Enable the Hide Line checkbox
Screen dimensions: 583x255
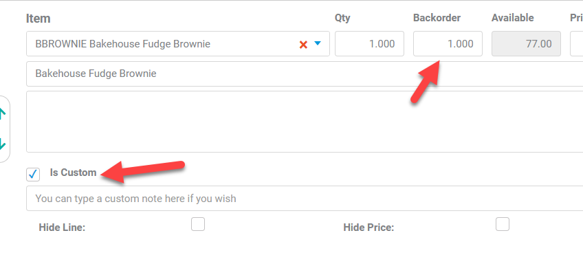pos(198,224)
